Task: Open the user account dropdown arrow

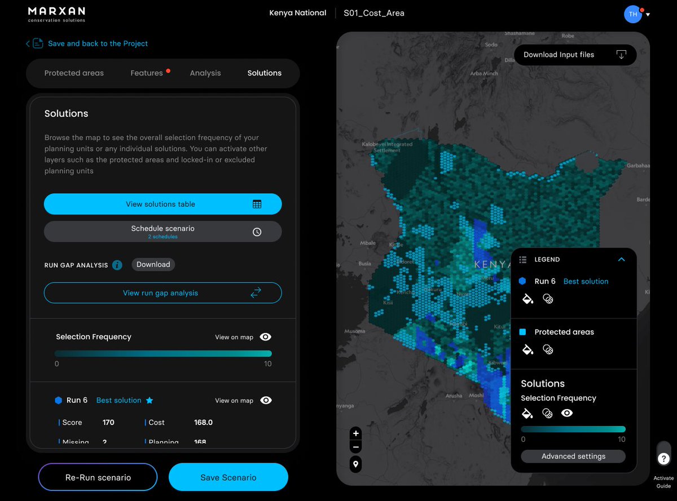Action: (648, 15)
